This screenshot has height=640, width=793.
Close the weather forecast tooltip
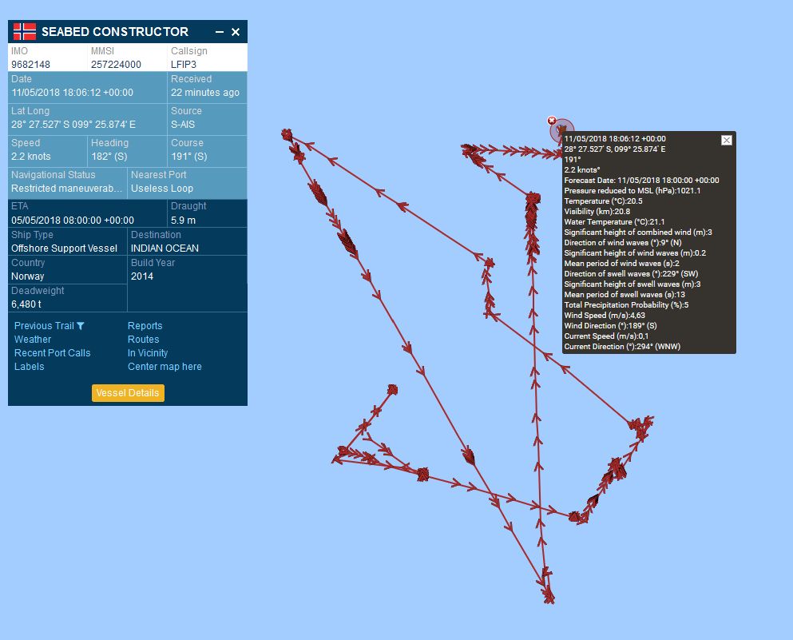[x=726, y=140]
